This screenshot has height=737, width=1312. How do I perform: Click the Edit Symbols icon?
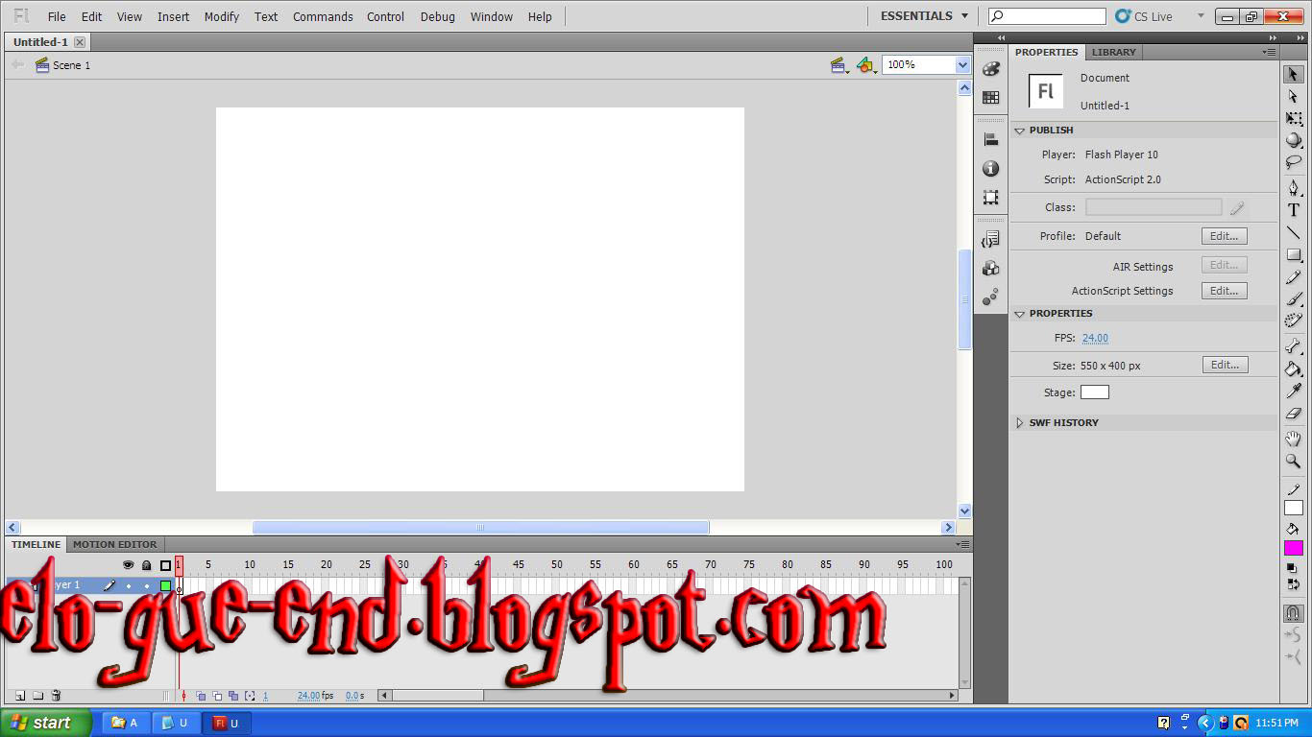[865, 64]
